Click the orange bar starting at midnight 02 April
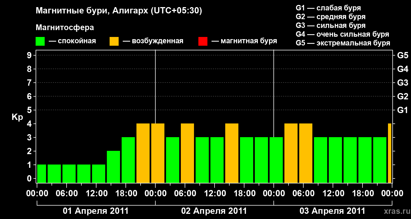The width and height of the screenshot is (411, 219). coord(158,153)
